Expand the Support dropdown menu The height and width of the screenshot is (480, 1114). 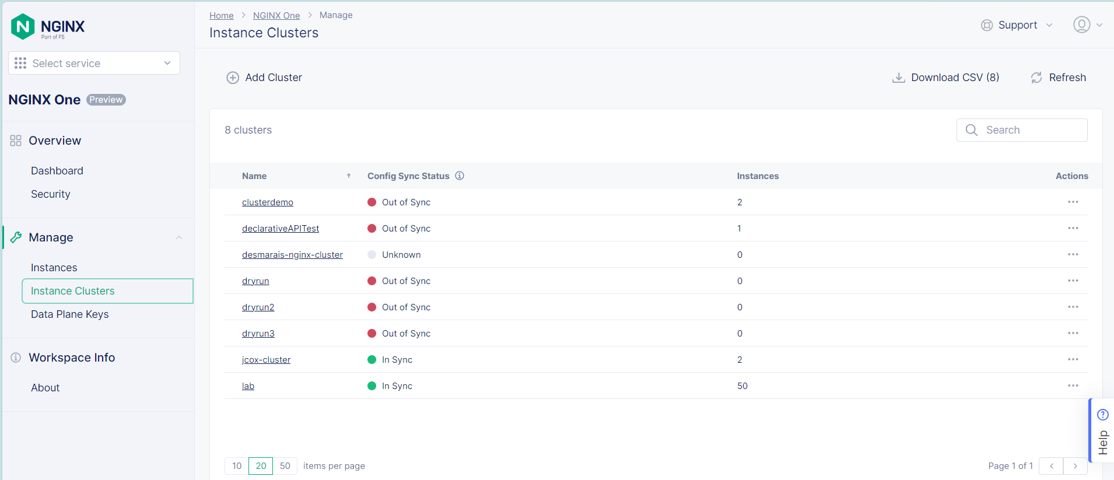coord(1017,25)
